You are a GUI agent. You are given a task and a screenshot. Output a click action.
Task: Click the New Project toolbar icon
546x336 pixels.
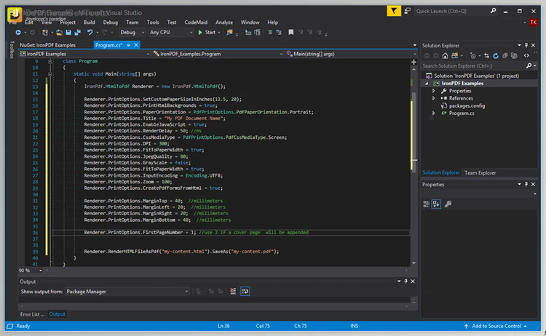click(x=45, y=32)
